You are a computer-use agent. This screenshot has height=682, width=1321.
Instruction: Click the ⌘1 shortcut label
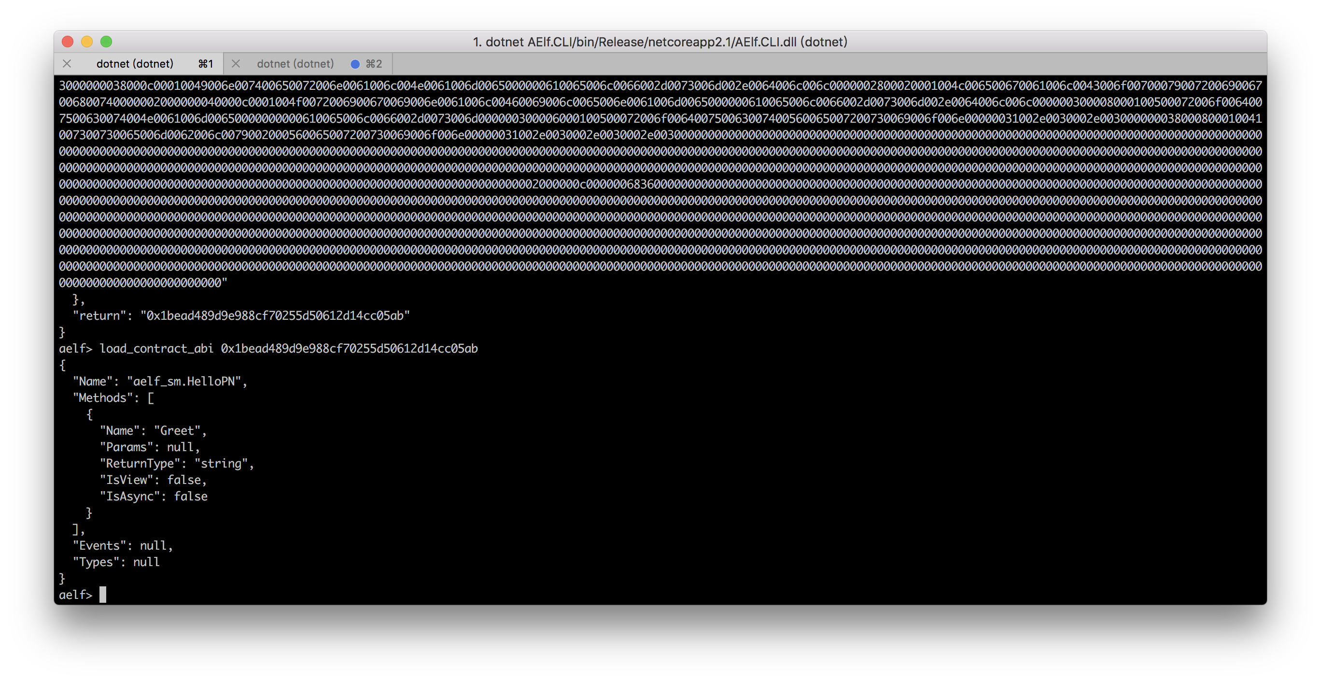[206, 64]
